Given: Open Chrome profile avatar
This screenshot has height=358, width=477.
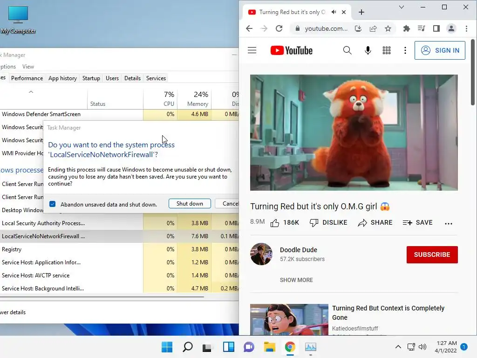Looking at the screenshot, I should pos(451,28).
